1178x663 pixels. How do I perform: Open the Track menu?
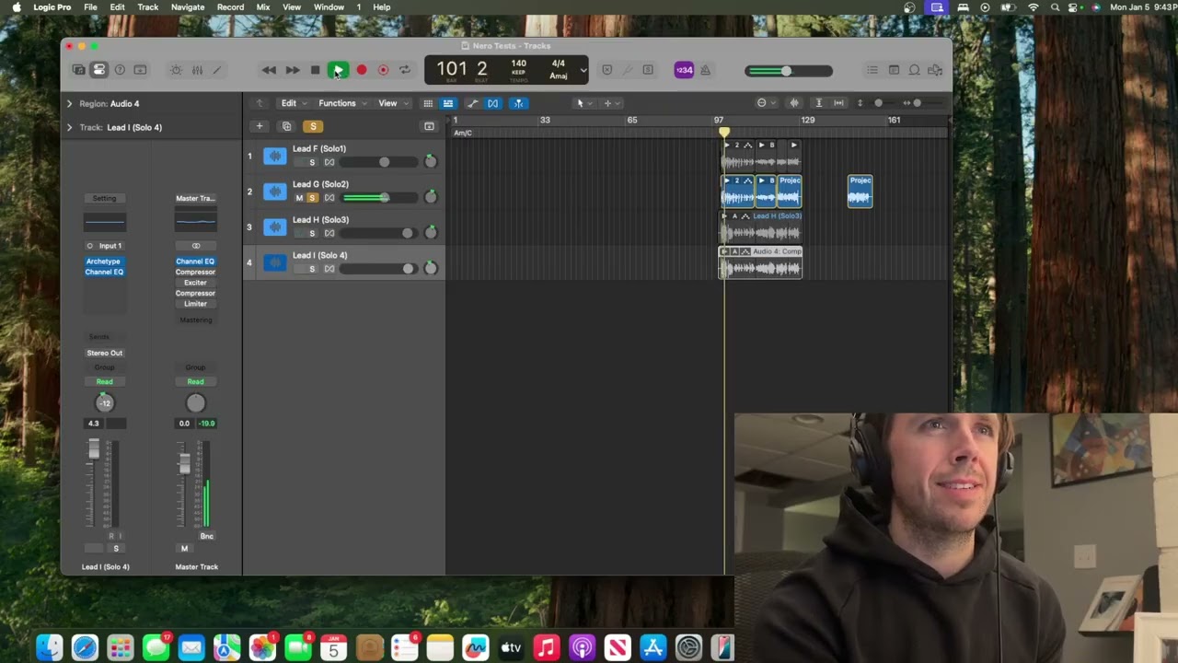click(148, 6)
